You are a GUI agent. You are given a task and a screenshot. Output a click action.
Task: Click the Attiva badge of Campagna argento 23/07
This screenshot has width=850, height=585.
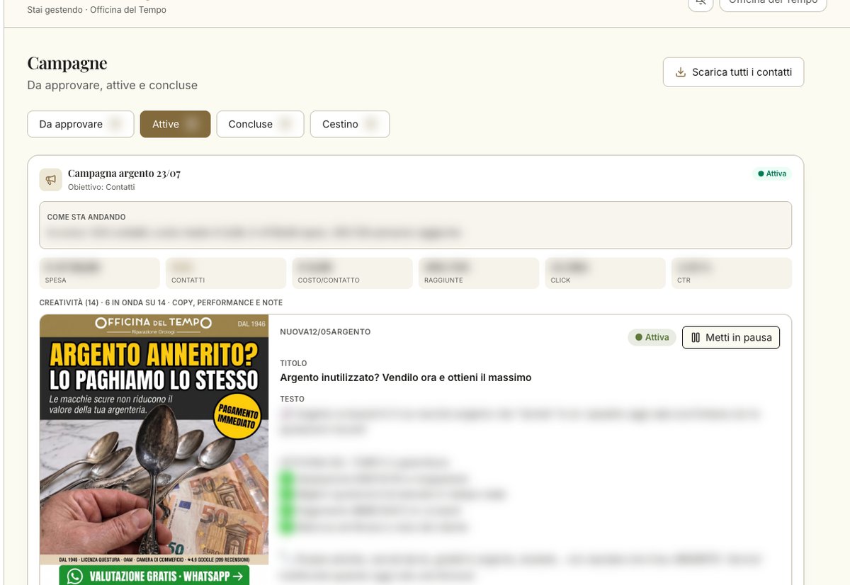point(772,174)
